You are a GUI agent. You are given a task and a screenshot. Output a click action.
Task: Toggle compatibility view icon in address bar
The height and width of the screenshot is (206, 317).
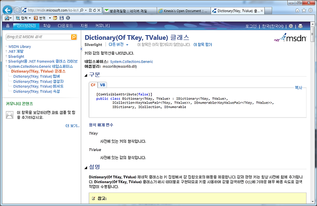point(90,10)
